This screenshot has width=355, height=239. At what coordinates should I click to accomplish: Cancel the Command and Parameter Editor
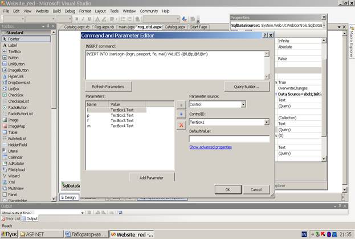(256, 189)
